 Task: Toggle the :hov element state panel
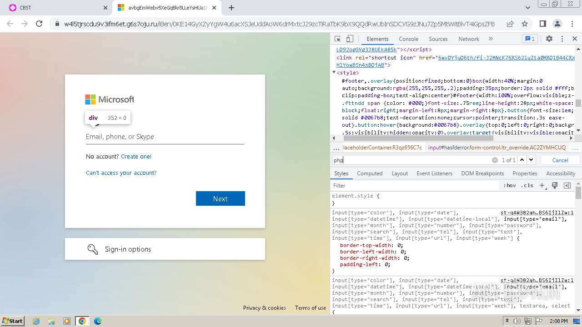point(510,186)
